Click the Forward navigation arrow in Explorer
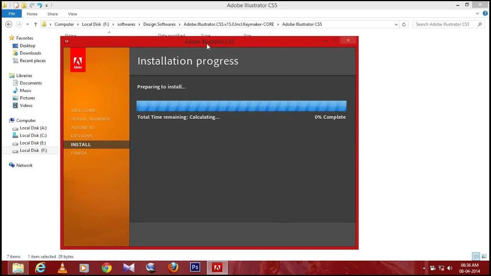Viewport: 491px width, 276px height. 19,24
